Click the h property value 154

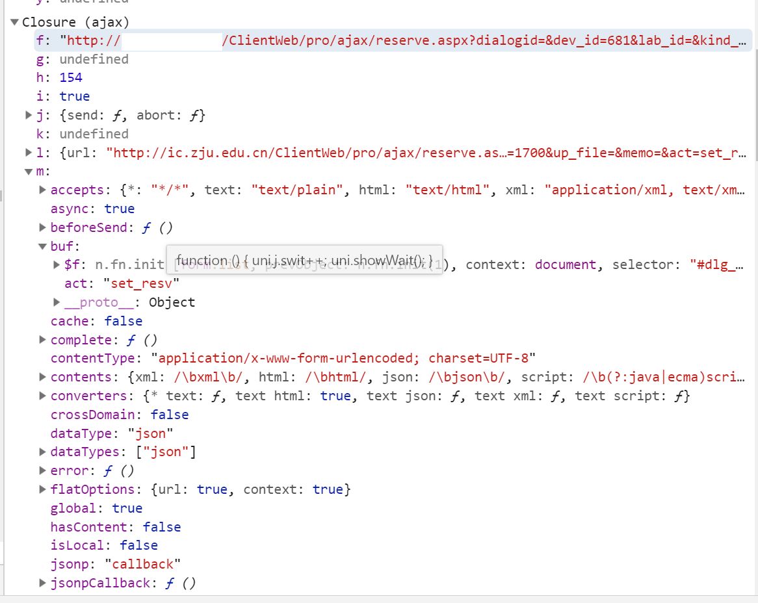click(71, 78)
